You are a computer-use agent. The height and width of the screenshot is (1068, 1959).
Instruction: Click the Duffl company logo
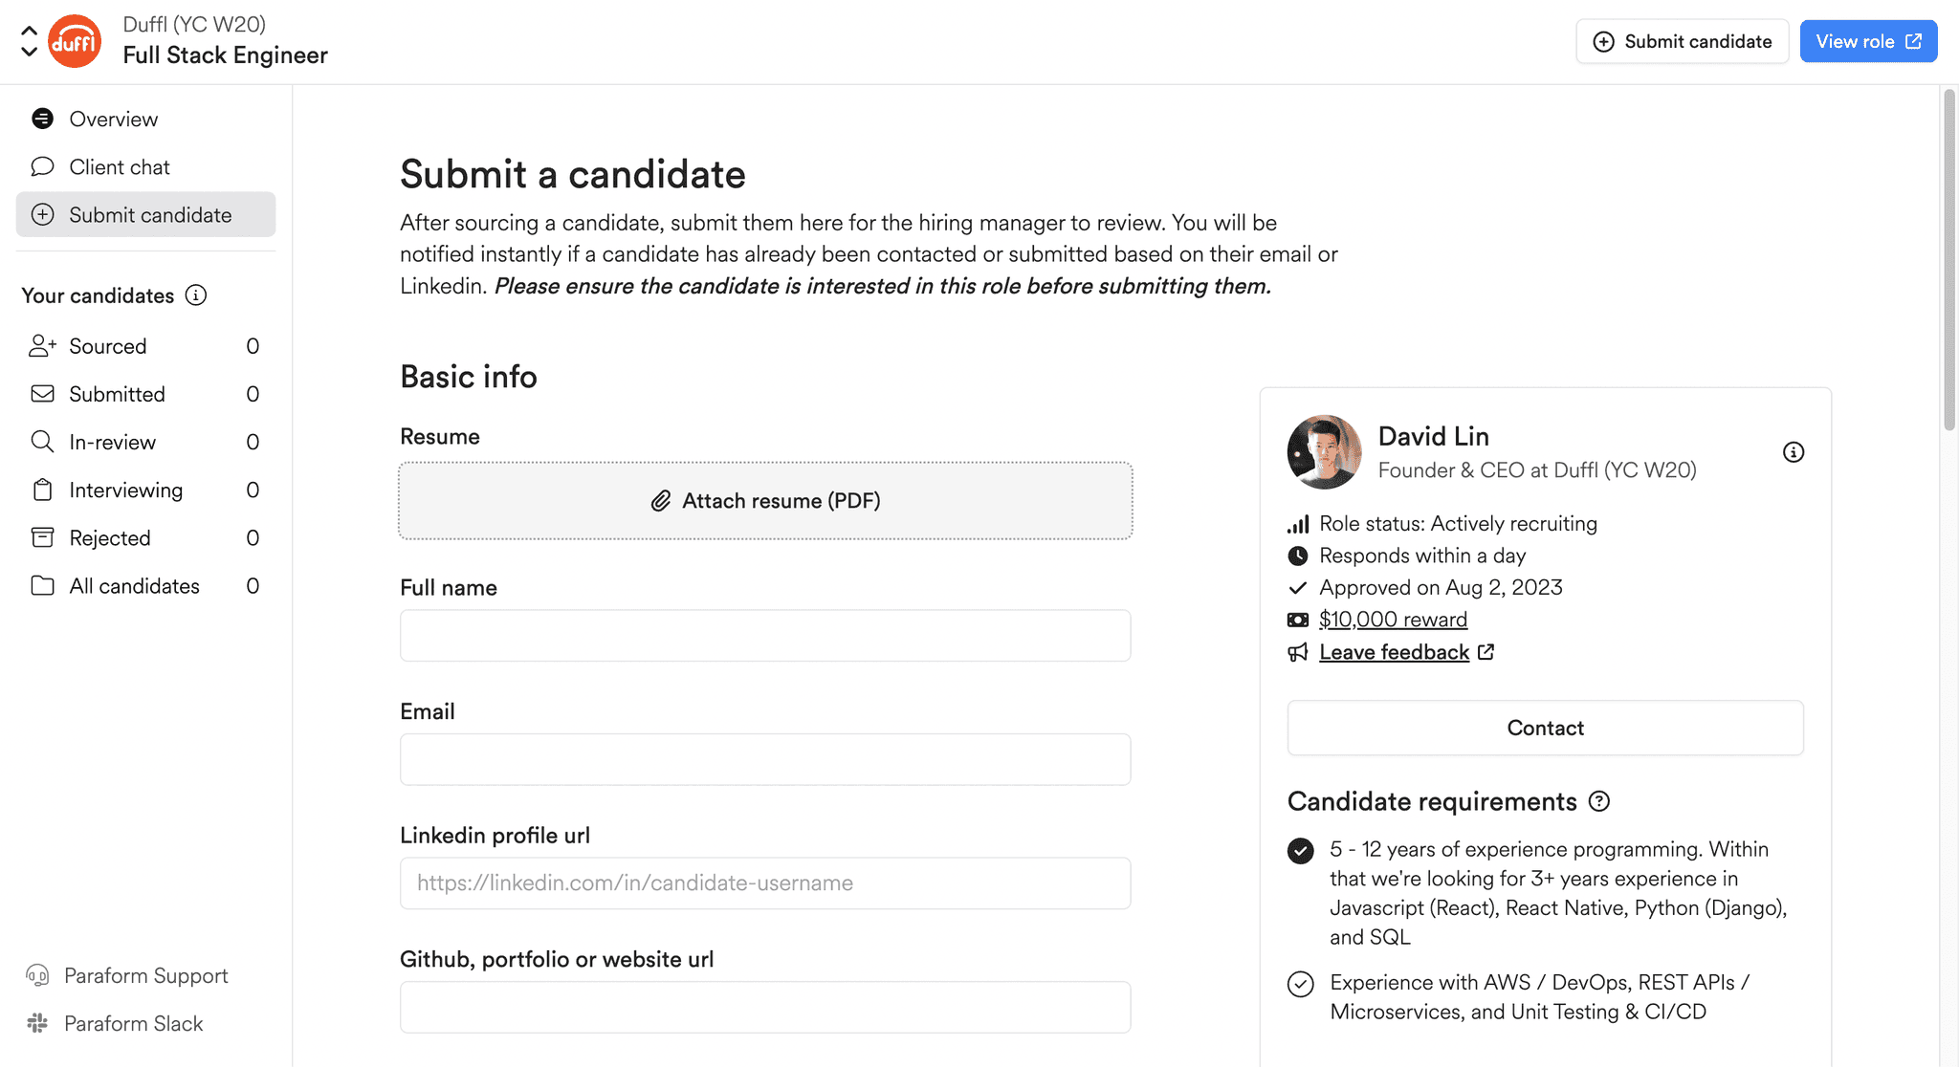pyautogui.click(x=75, y=40)
